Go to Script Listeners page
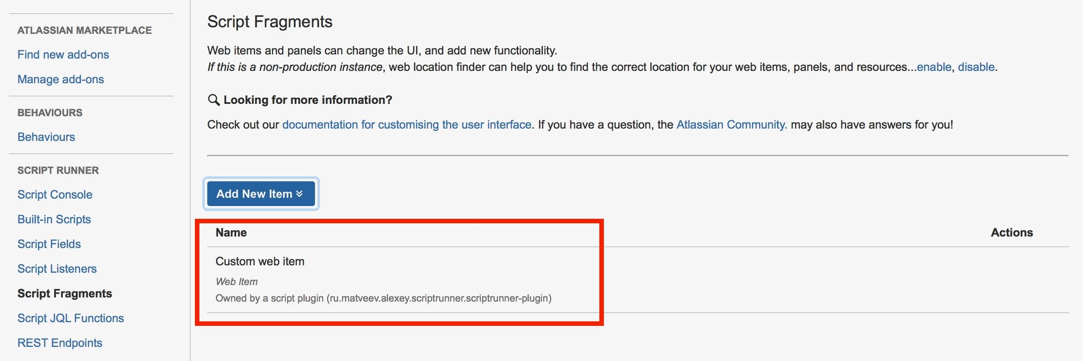 point(57,269)
